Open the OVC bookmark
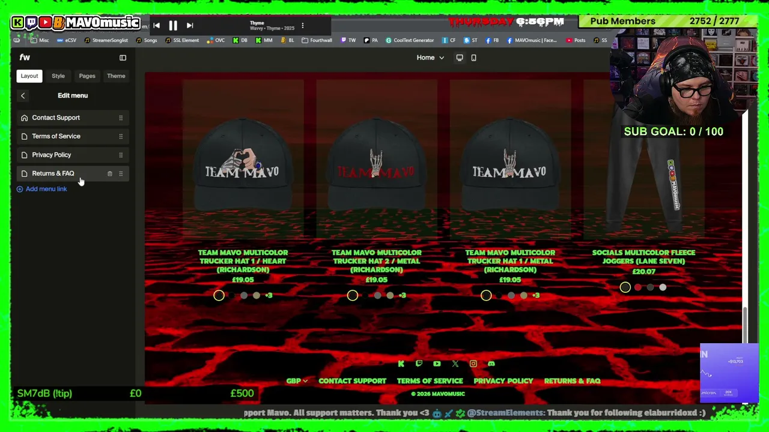The image size is (769, 432). point(216,40)
